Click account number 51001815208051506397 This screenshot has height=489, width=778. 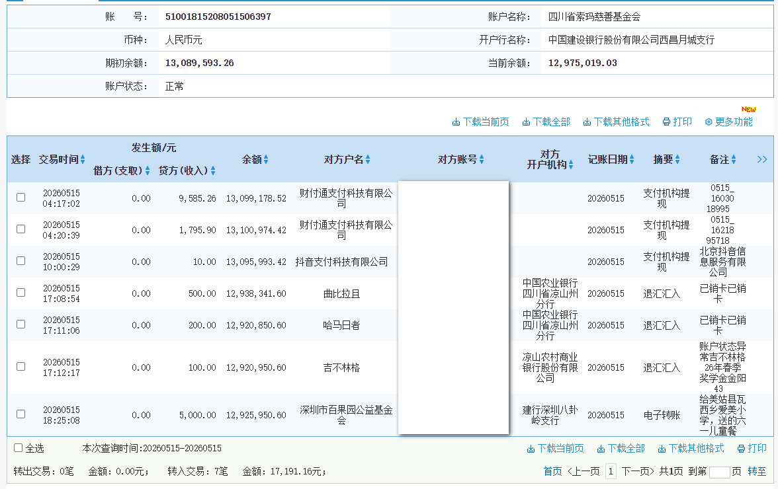tap(218, 17)
